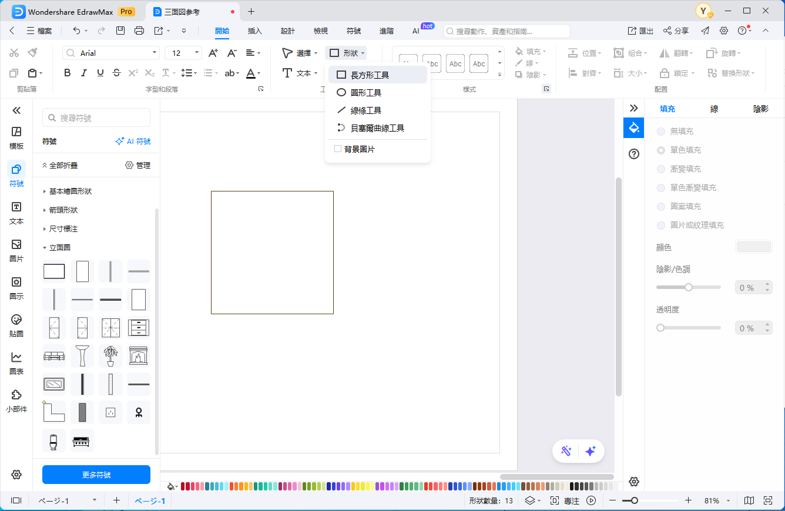
Task: Click the 搜尋符號 search field
Action: click(96, 118)
